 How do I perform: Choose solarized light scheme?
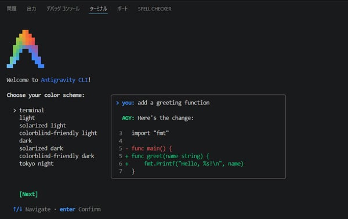[42, 126]
